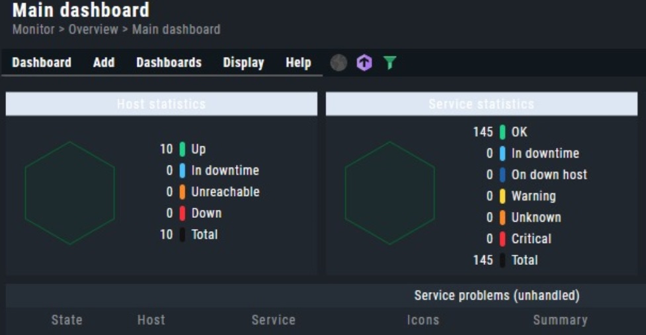Image resolution: width=646 pixels, height=335 pixels.
Task: Click the Service statistics panel title
Action: [481, 104]
